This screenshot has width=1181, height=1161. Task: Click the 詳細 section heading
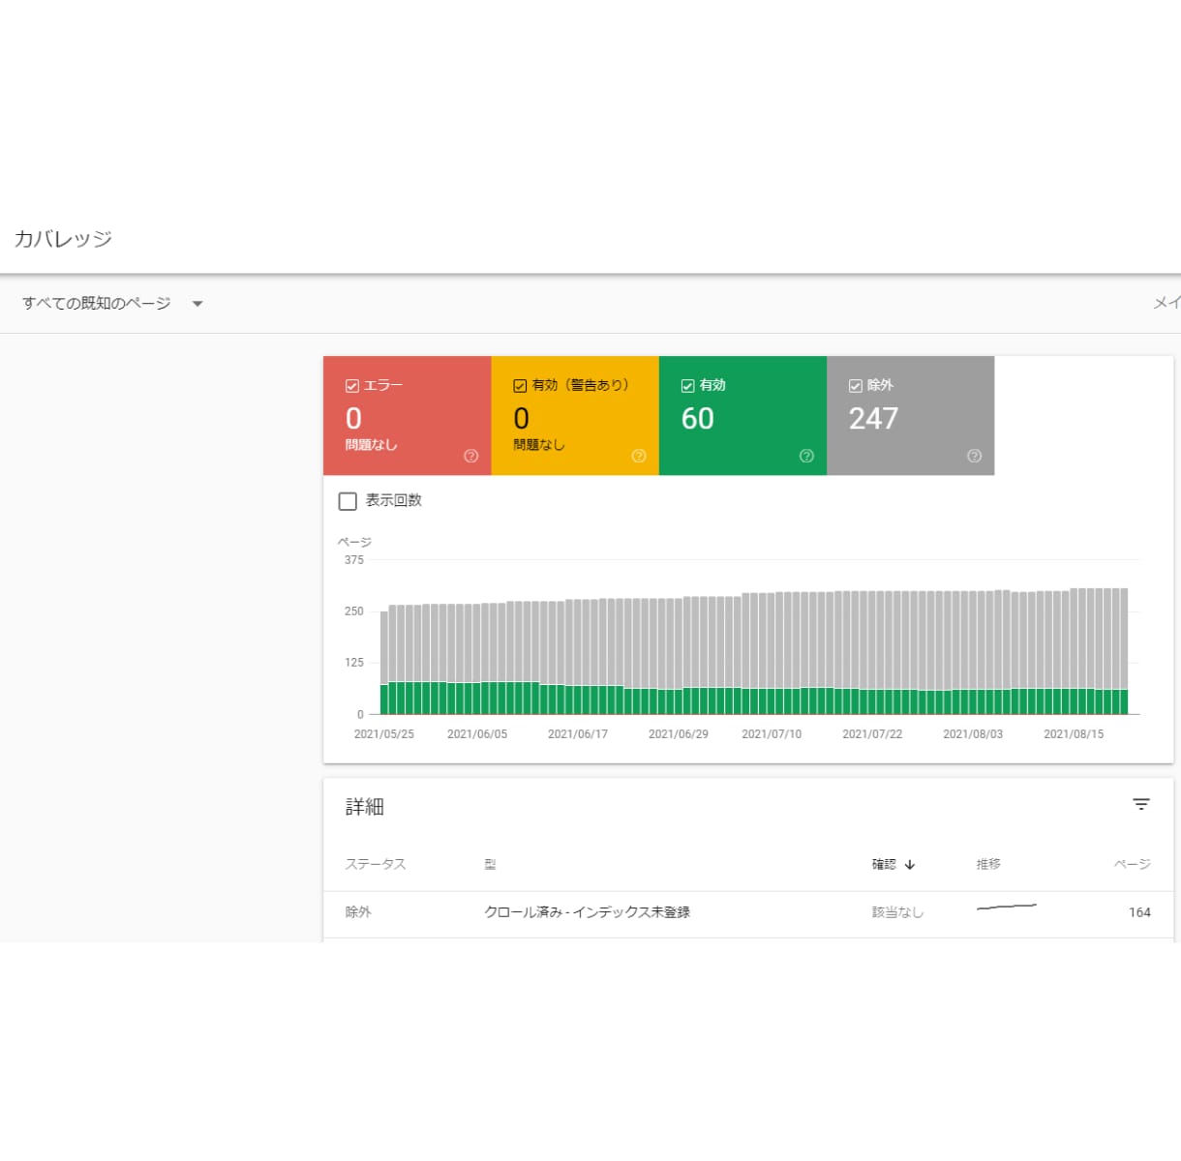point(365,807)
